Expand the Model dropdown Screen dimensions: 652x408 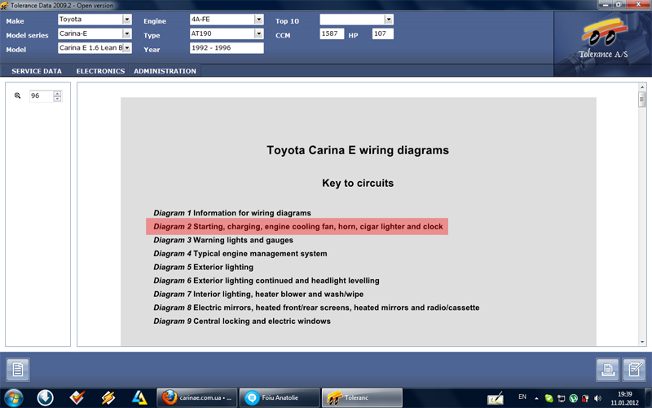point(127,48)
